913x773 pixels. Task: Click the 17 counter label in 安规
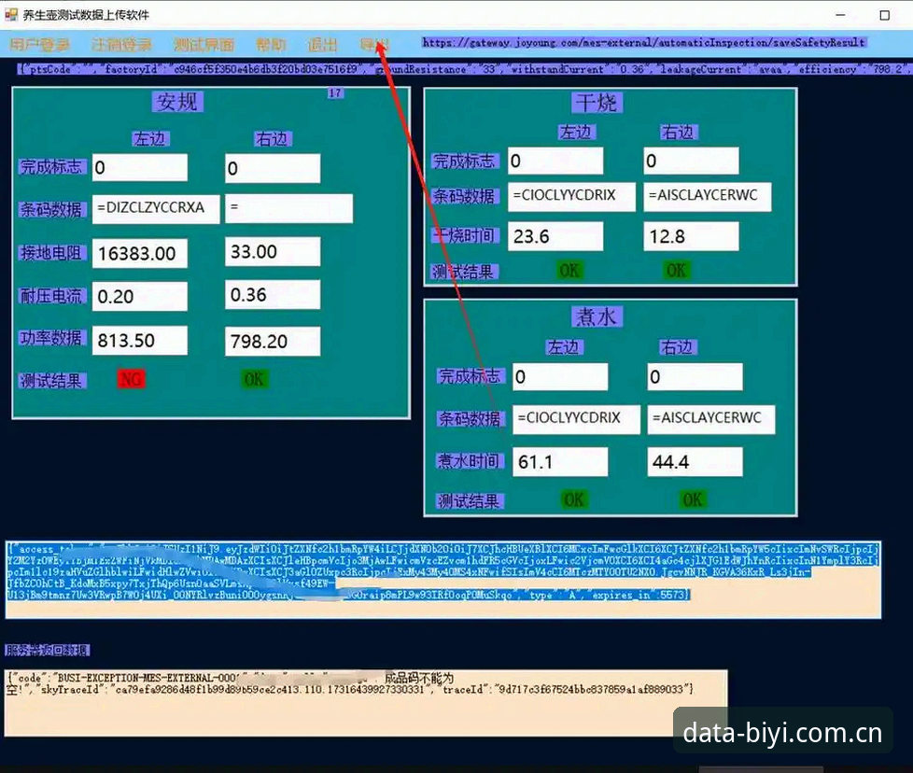[335, 93]
